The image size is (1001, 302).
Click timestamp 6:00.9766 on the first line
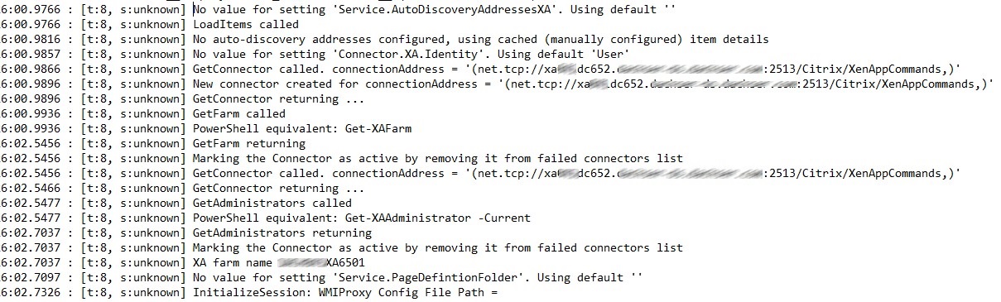[x=30, y=10]
